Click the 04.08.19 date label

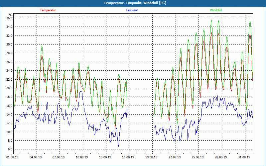(36, 157)
